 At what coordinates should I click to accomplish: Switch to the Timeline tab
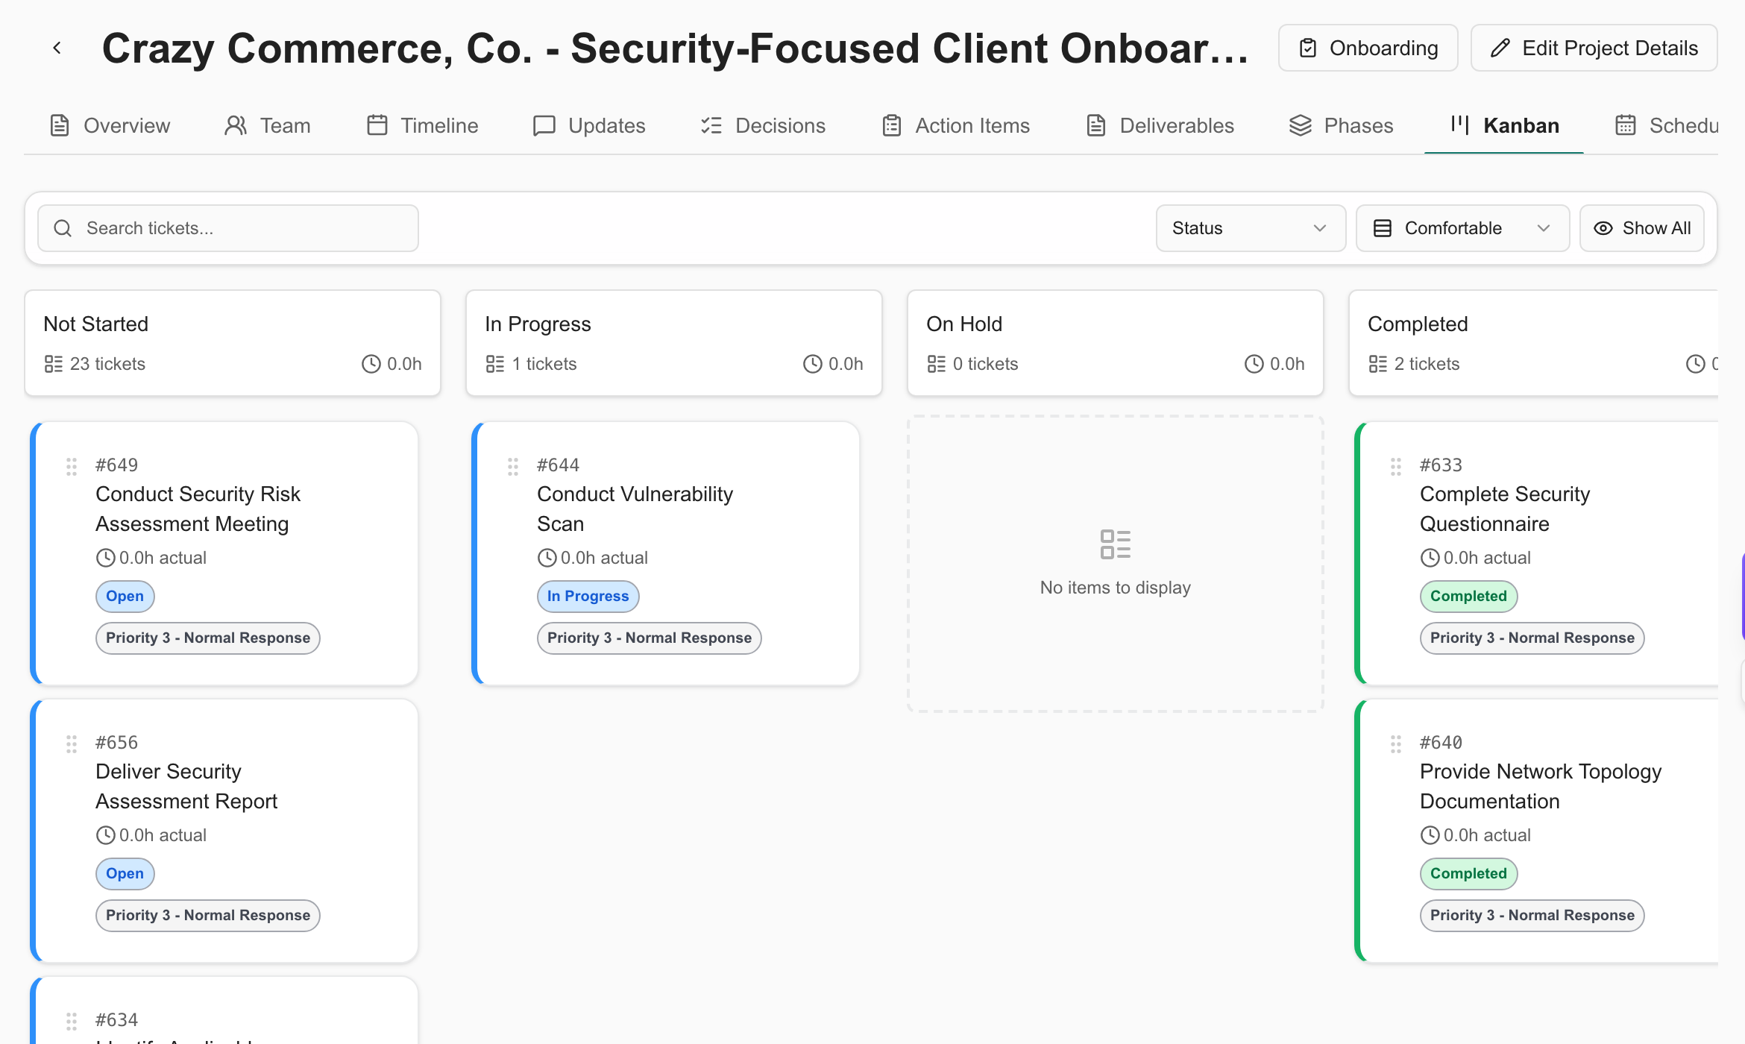point(422,125)
